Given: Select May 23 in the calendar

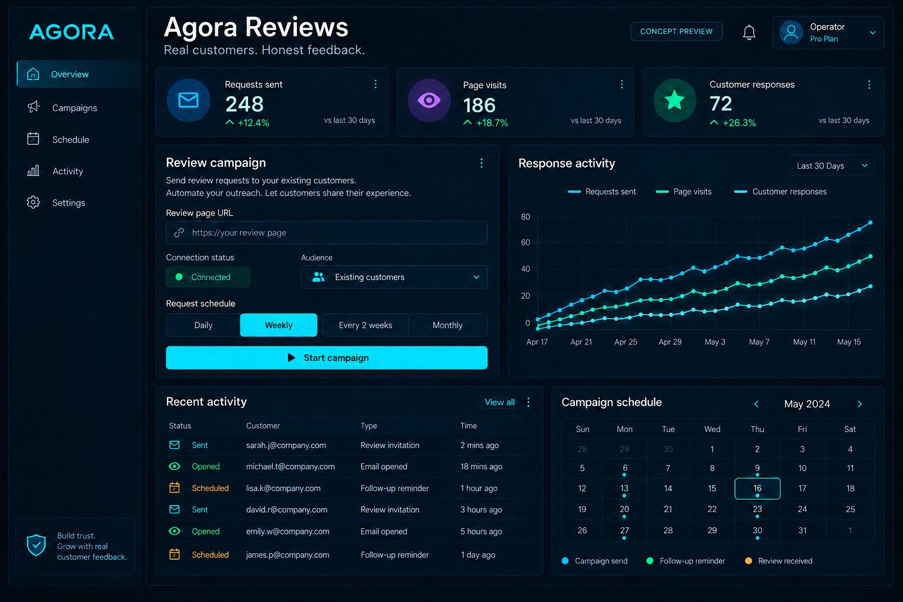Looking at the screenshot, I should click(757, 510).
